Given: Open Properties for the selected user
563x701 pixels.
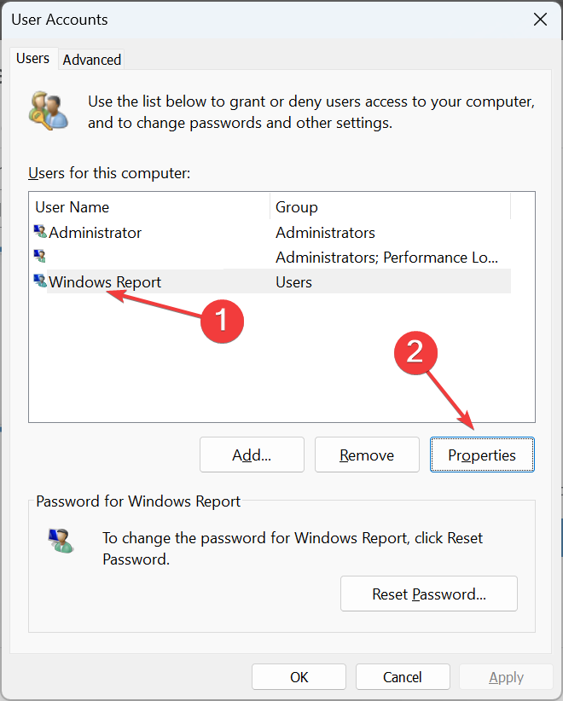Looking at the screenshot, I should tap(482, 455).
